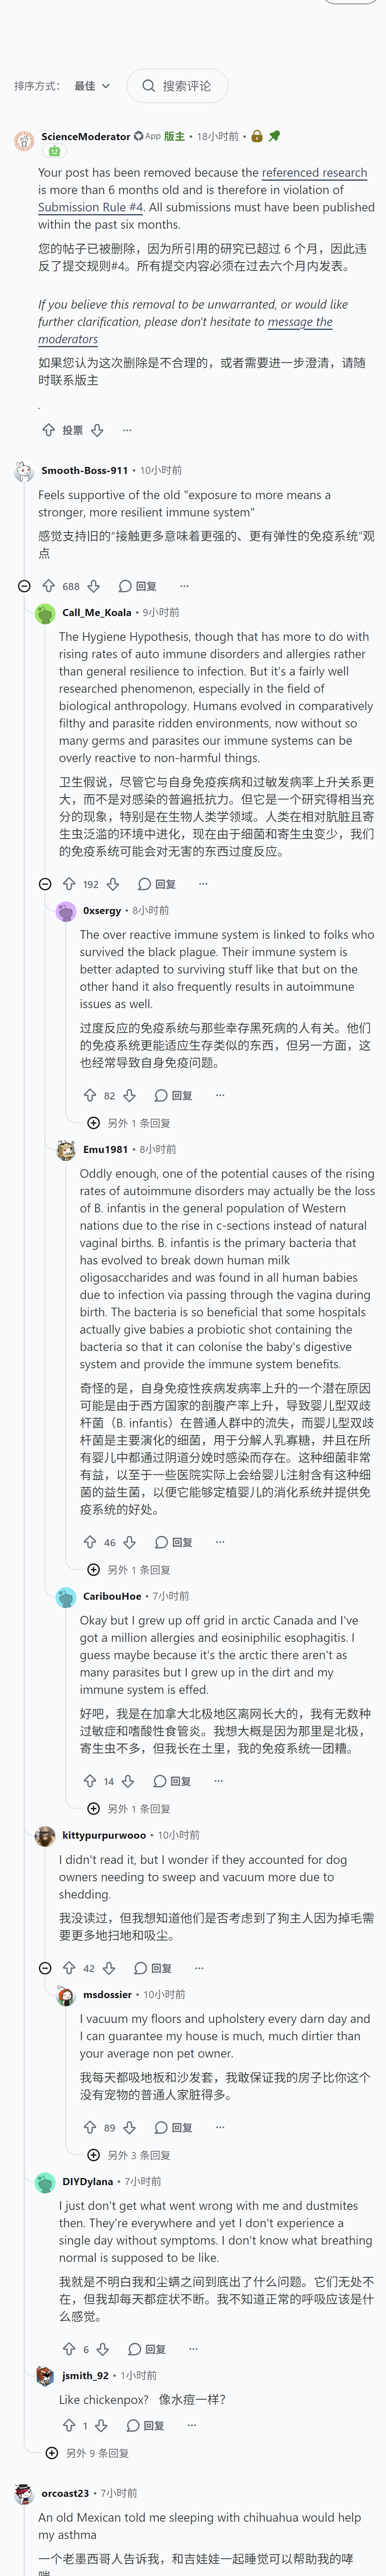Collapse kittypurpurwooo's comment thread
The height and width of the screenshot is (2576, 386).
pos(45,1968)
